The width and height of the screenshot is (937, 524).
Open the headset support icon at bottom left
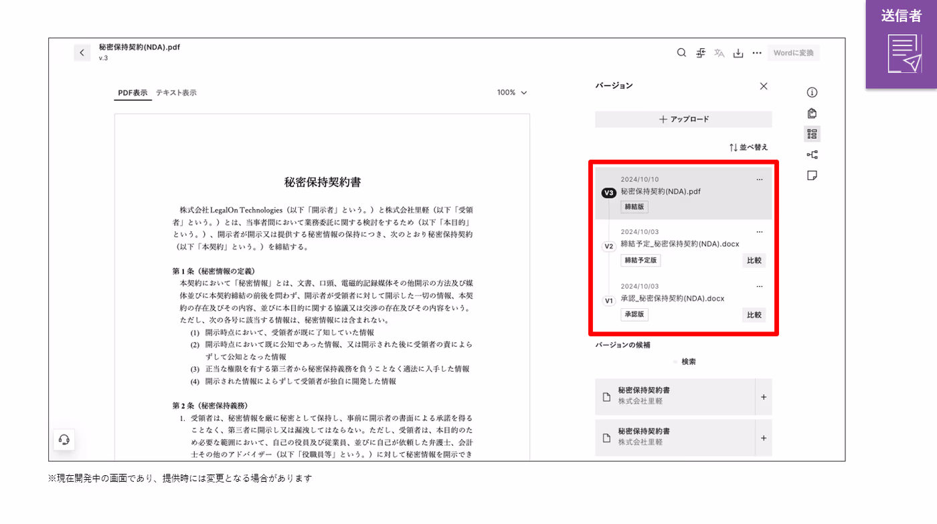point(64,439)
